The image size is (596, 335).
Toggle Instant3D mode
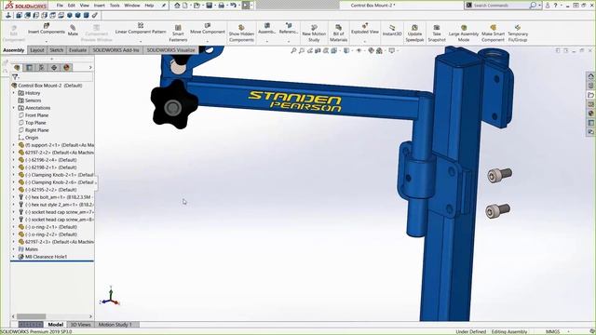(392, 31)
